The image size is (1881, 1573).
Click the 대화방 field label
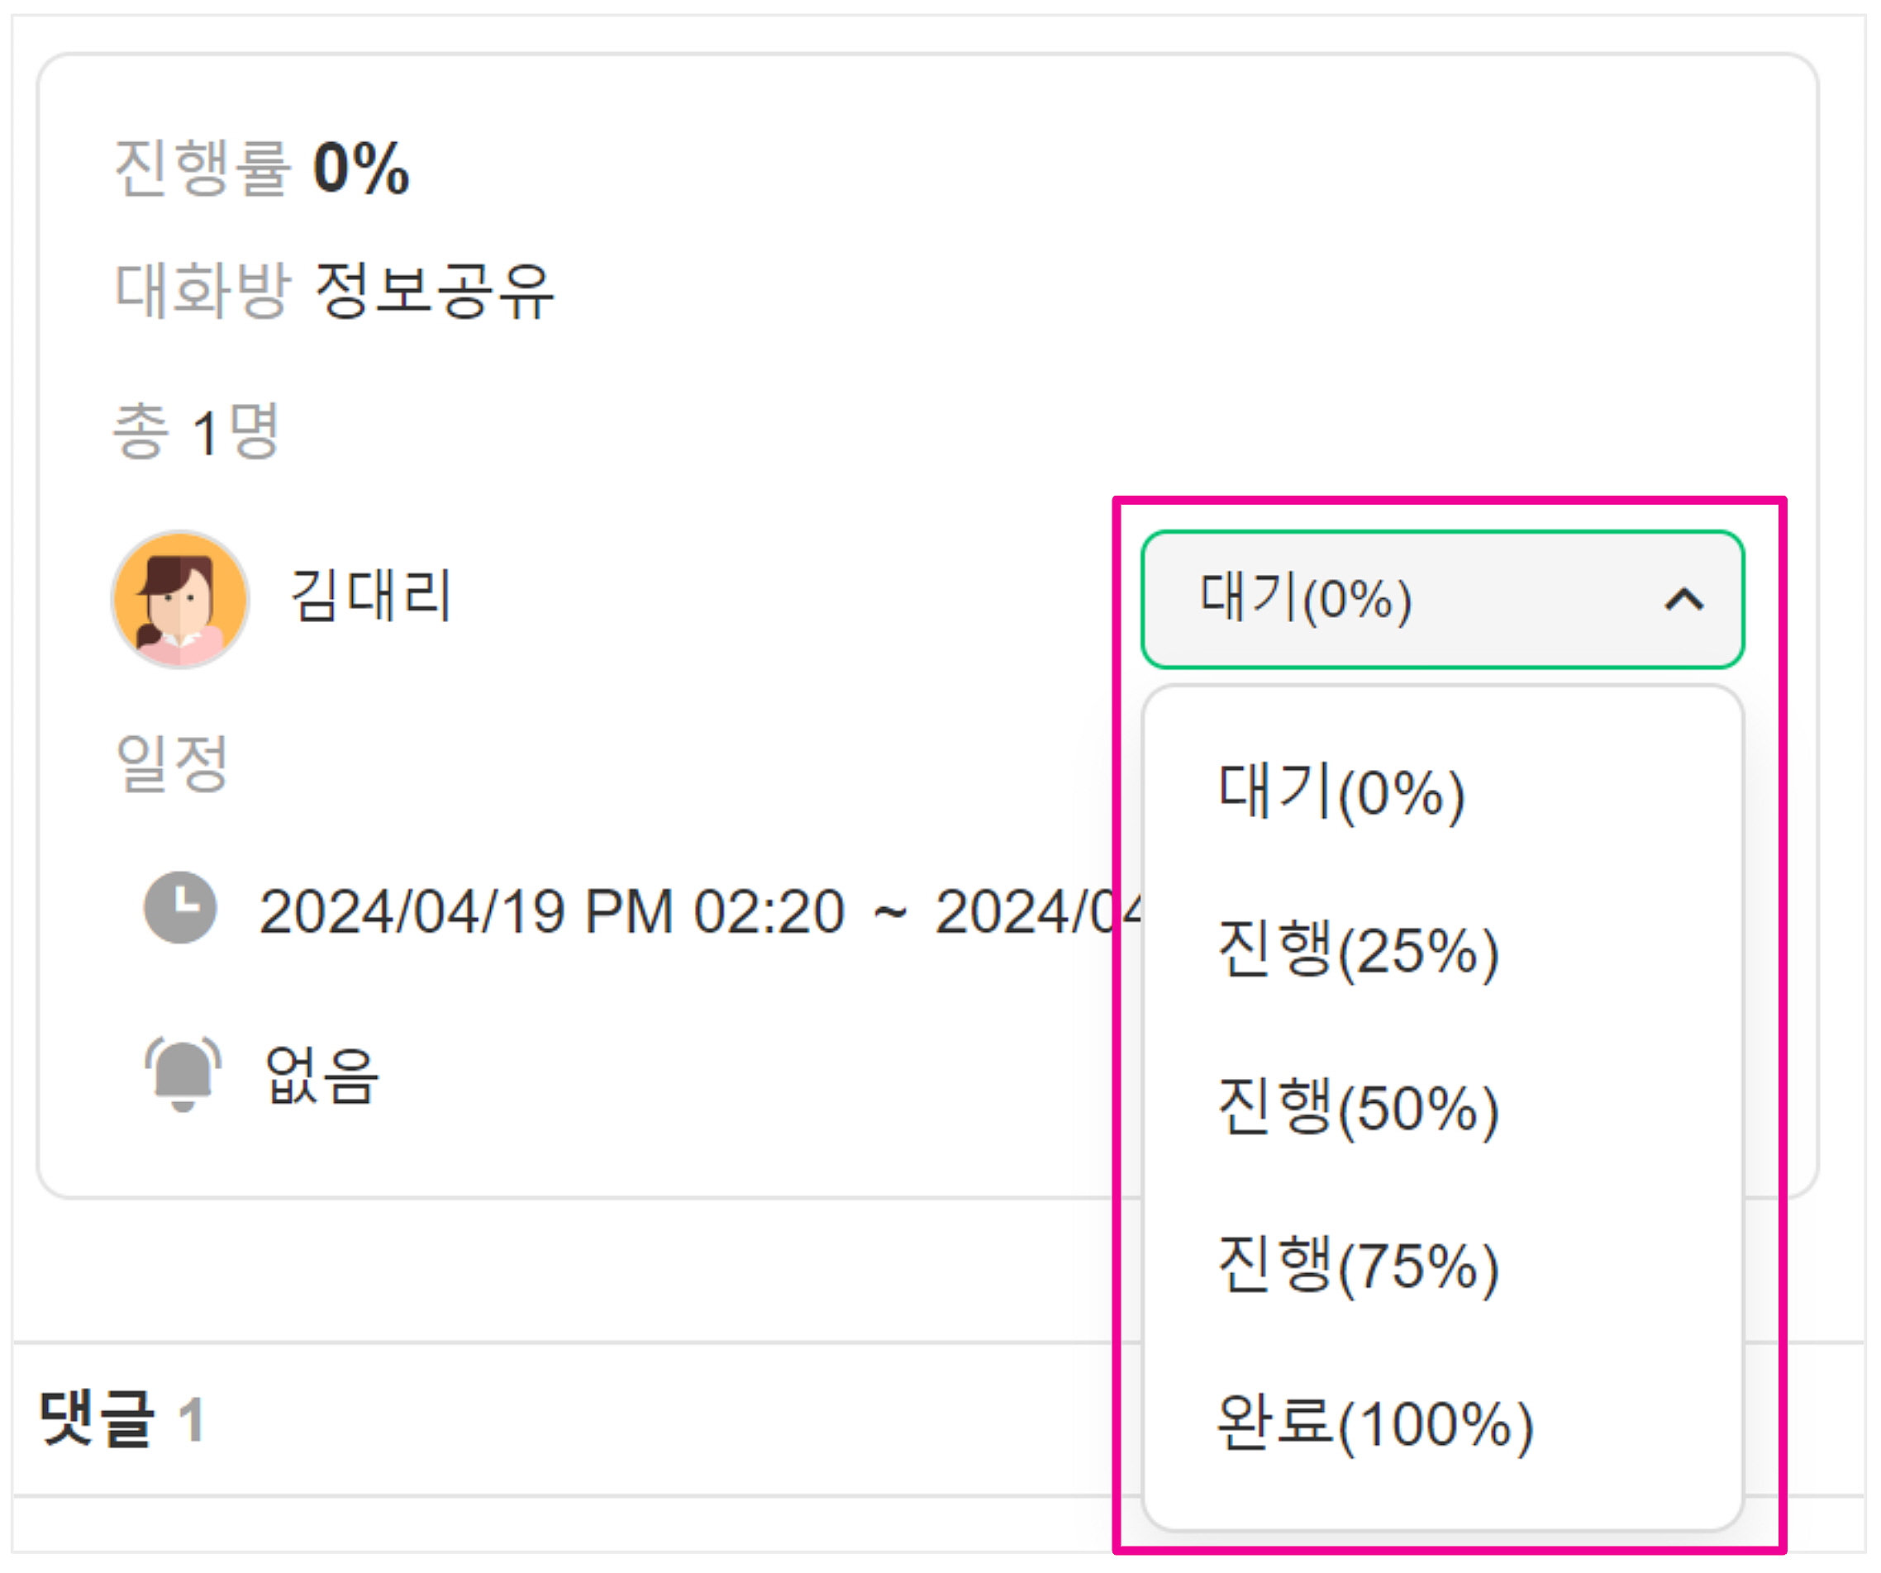click(x=202, y=291)
